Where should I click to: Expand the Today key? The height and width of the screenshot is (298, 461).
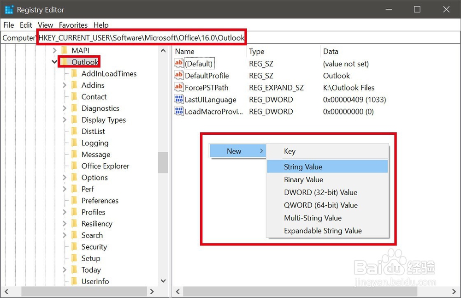click(65, 269)
